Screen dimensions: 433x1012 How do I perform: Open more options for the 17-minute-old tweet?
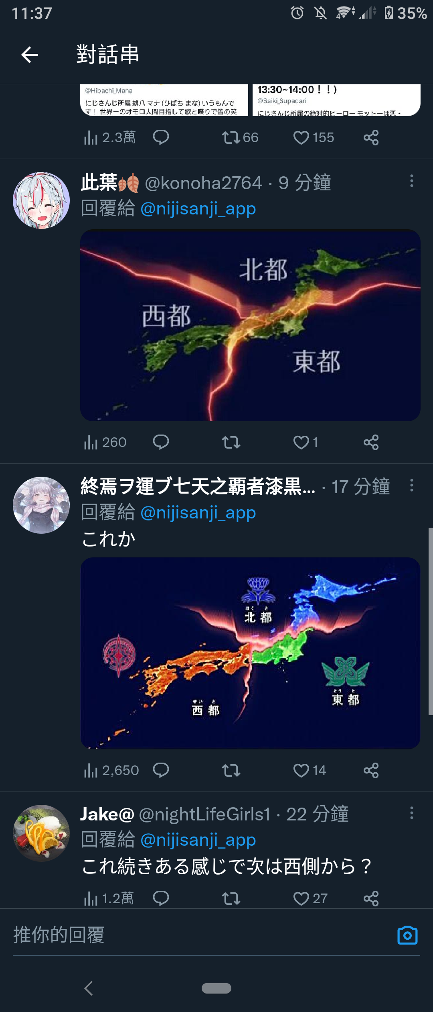tap(411, 485)
